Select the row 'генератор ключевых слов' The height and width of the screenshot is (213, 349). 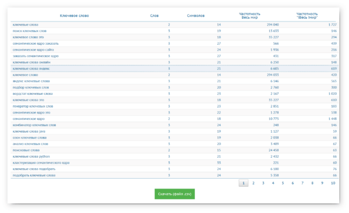pyautogui.click(x=174, y=106)
